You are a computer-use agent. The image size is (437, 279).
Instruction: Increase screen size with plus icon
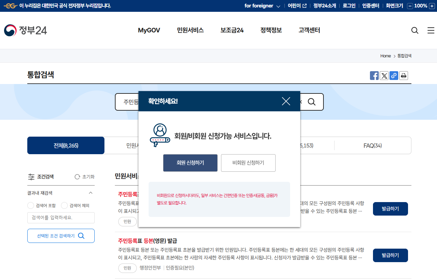coord(432,6)
